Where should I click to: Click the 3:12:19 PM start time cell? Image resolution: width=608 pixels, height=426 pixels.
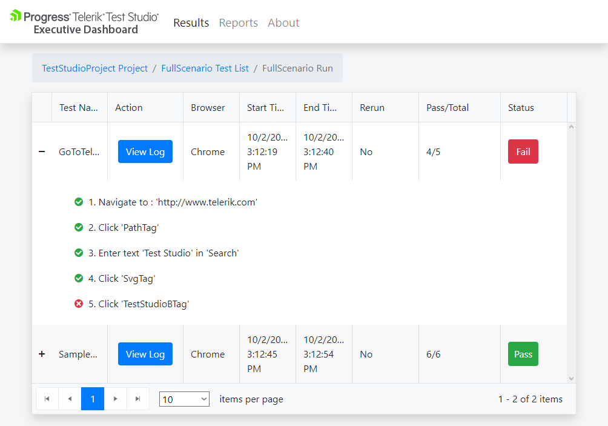pos(268,151)
